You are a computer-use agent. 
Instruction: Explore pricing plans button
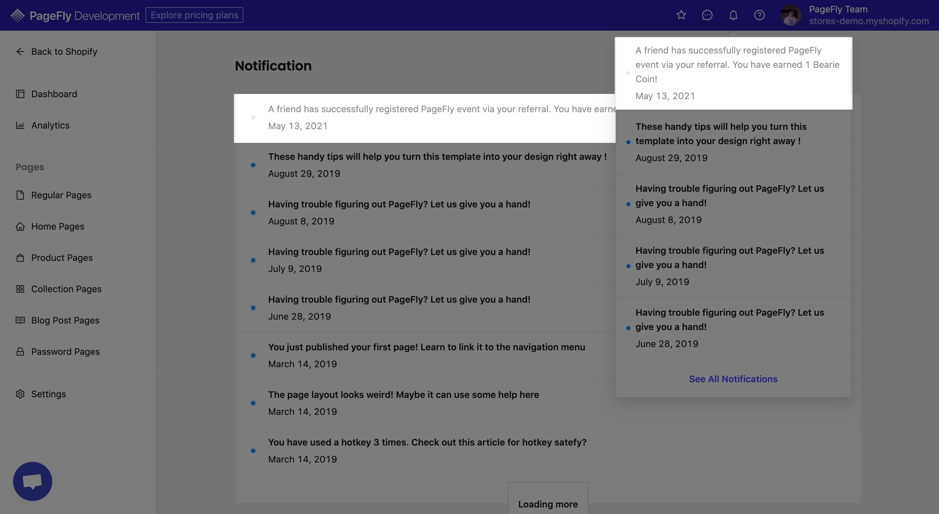(x=194, y=15)
